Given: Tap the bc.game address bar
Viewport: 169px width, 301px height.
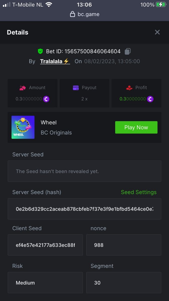Looking at the screenshot, I should (x=85, y=14).
